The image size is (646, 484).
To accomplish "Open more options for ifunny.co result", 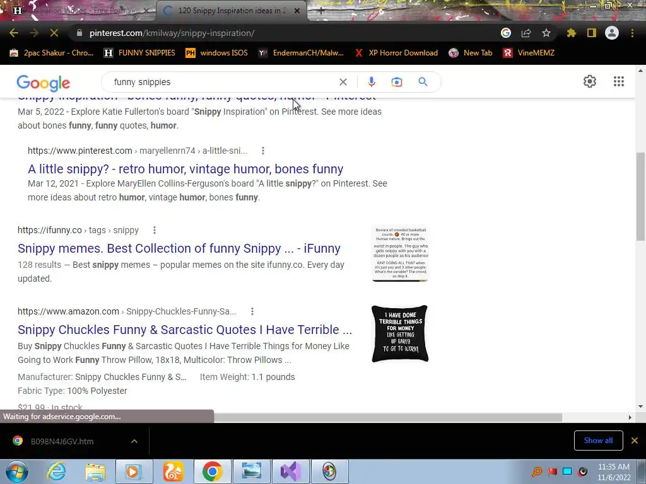I will [x=155, y=230].
